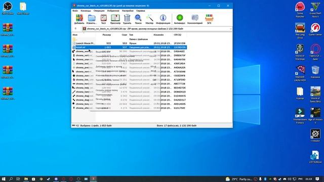The height and width of the screenshot is (182, 324).
Task: Open the Операции menu
Action: tap(99, 11)
